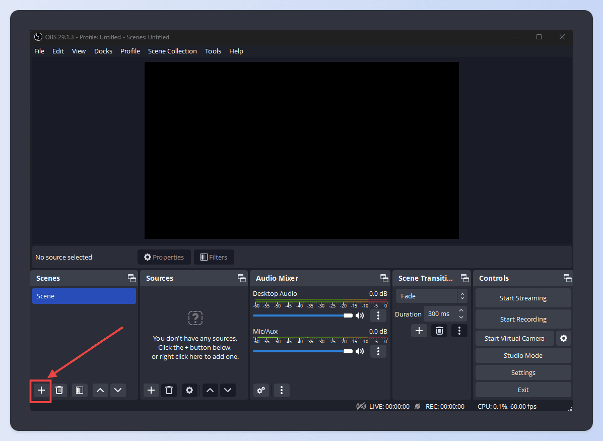The width and height of the screenshot is (603, 441).
Task: Select the Scene item in list
Action: (84, 296)
